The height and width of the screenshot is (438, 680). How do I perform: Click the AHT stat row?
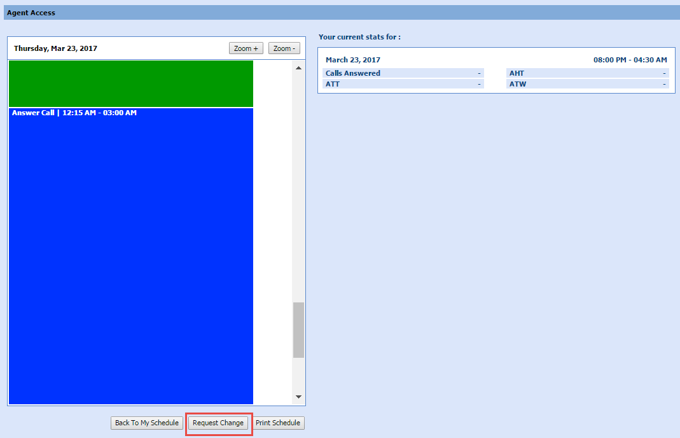tap(587, 73)
